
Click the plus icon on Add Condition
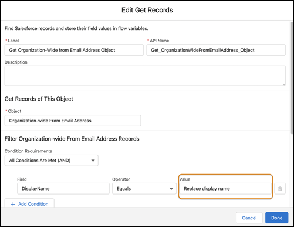coord(13,204)
